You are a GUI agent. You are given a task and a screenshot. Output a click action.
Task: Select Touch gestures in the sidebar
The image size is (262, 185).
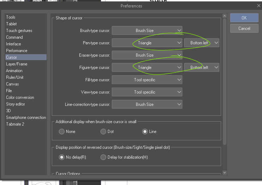(19, 31)
